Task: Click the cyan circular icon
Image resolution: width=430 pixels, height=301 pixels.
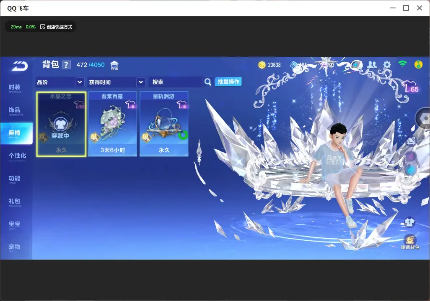Action: click(x=411, y=170)
